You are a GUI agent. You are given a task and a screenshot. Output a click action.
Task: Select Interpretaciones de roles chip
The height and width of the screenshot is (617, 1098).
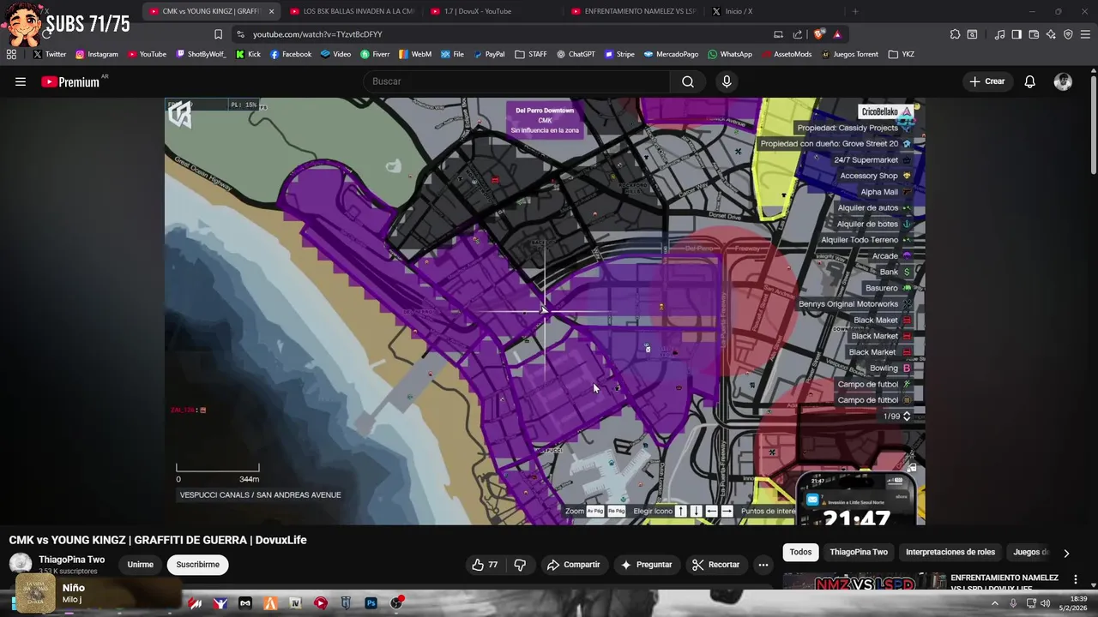pos(950,553)
